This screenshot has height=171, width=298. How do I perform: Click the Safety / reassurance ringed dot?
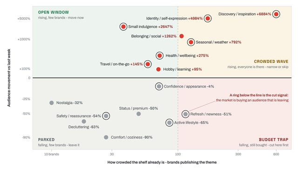click(106, 116)
